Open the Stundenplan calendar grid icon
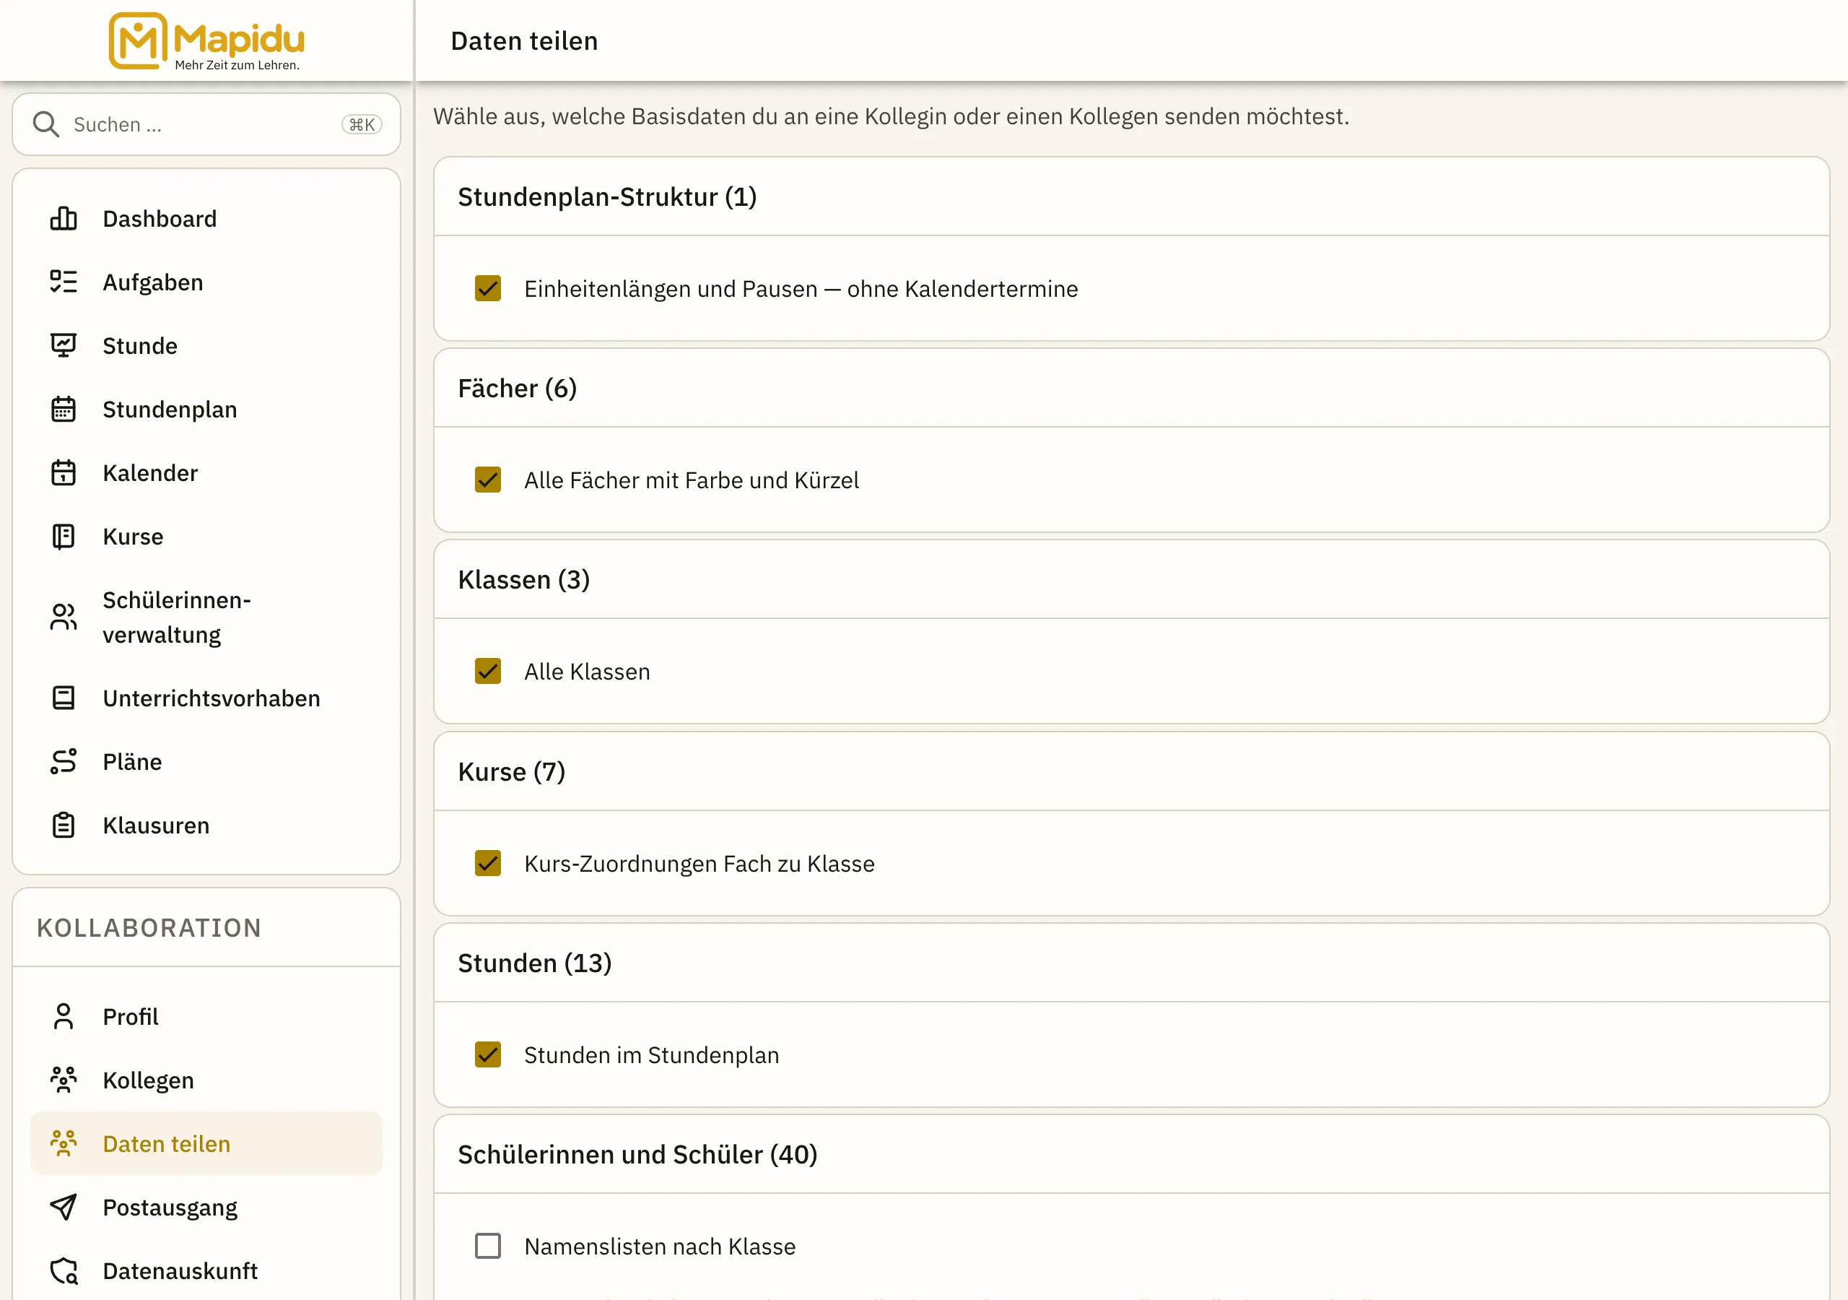Image resolution: width=1848 pixels, height=1300 pixels. click(64, 409)
